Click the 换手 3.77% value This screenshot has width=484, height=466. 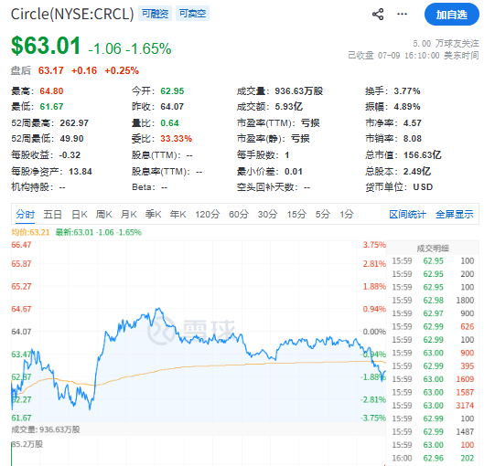[407, 91]
